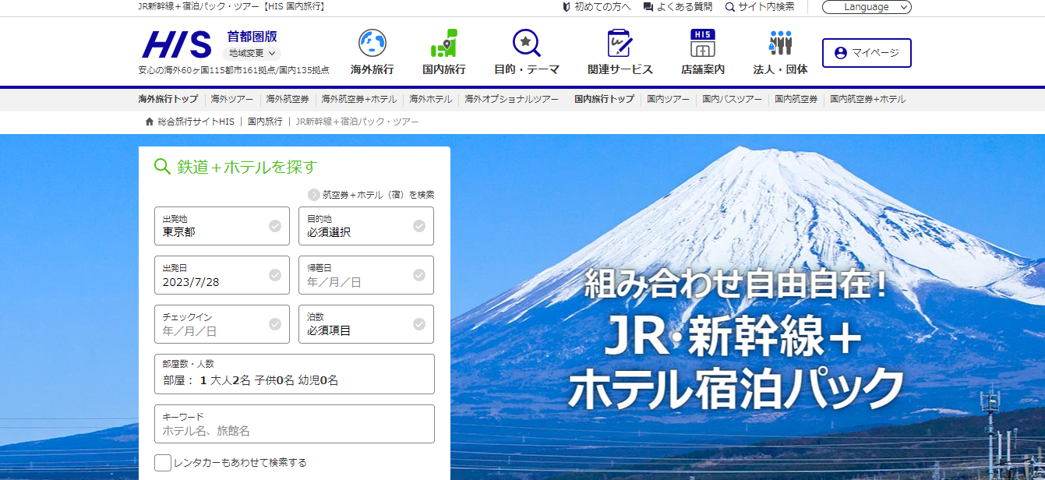Open 海外航空券+ホテル in sub navigation
Image resolution: width=1045 pixels, height=480 pixels.
point(358,100)
